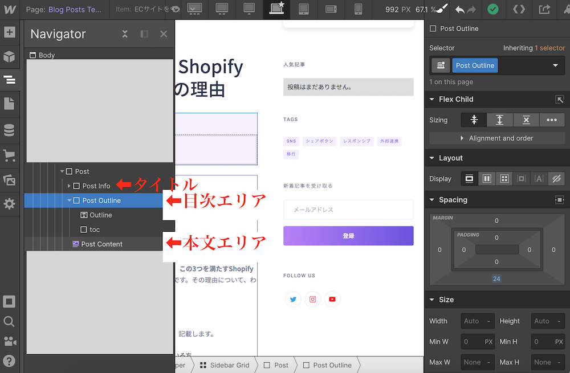Open the CMS Collections panel
Screen dimensions: 570x373
pos(10,130)
